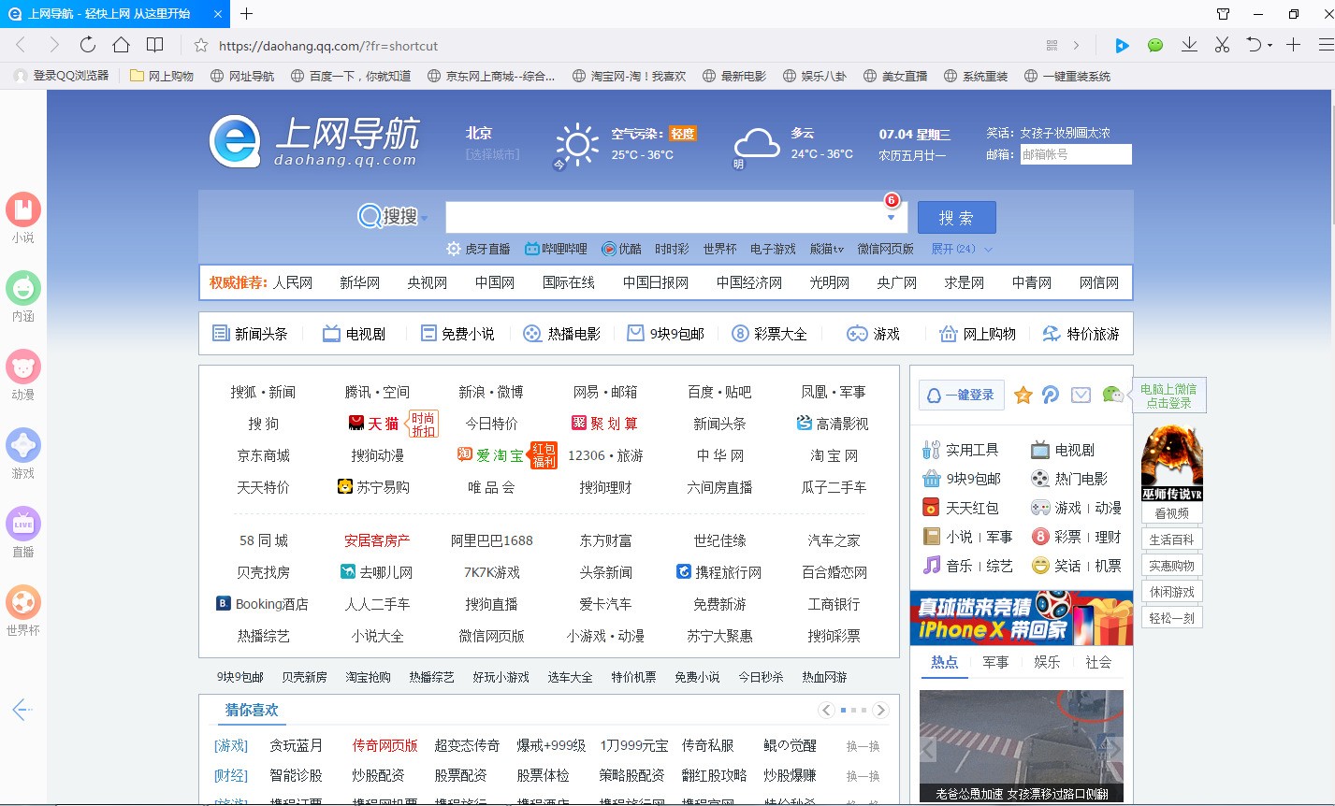Viewport: 1335px width, 806px height.
Task: Open the search box history dropdown arrow
Action: coord(892,216)
